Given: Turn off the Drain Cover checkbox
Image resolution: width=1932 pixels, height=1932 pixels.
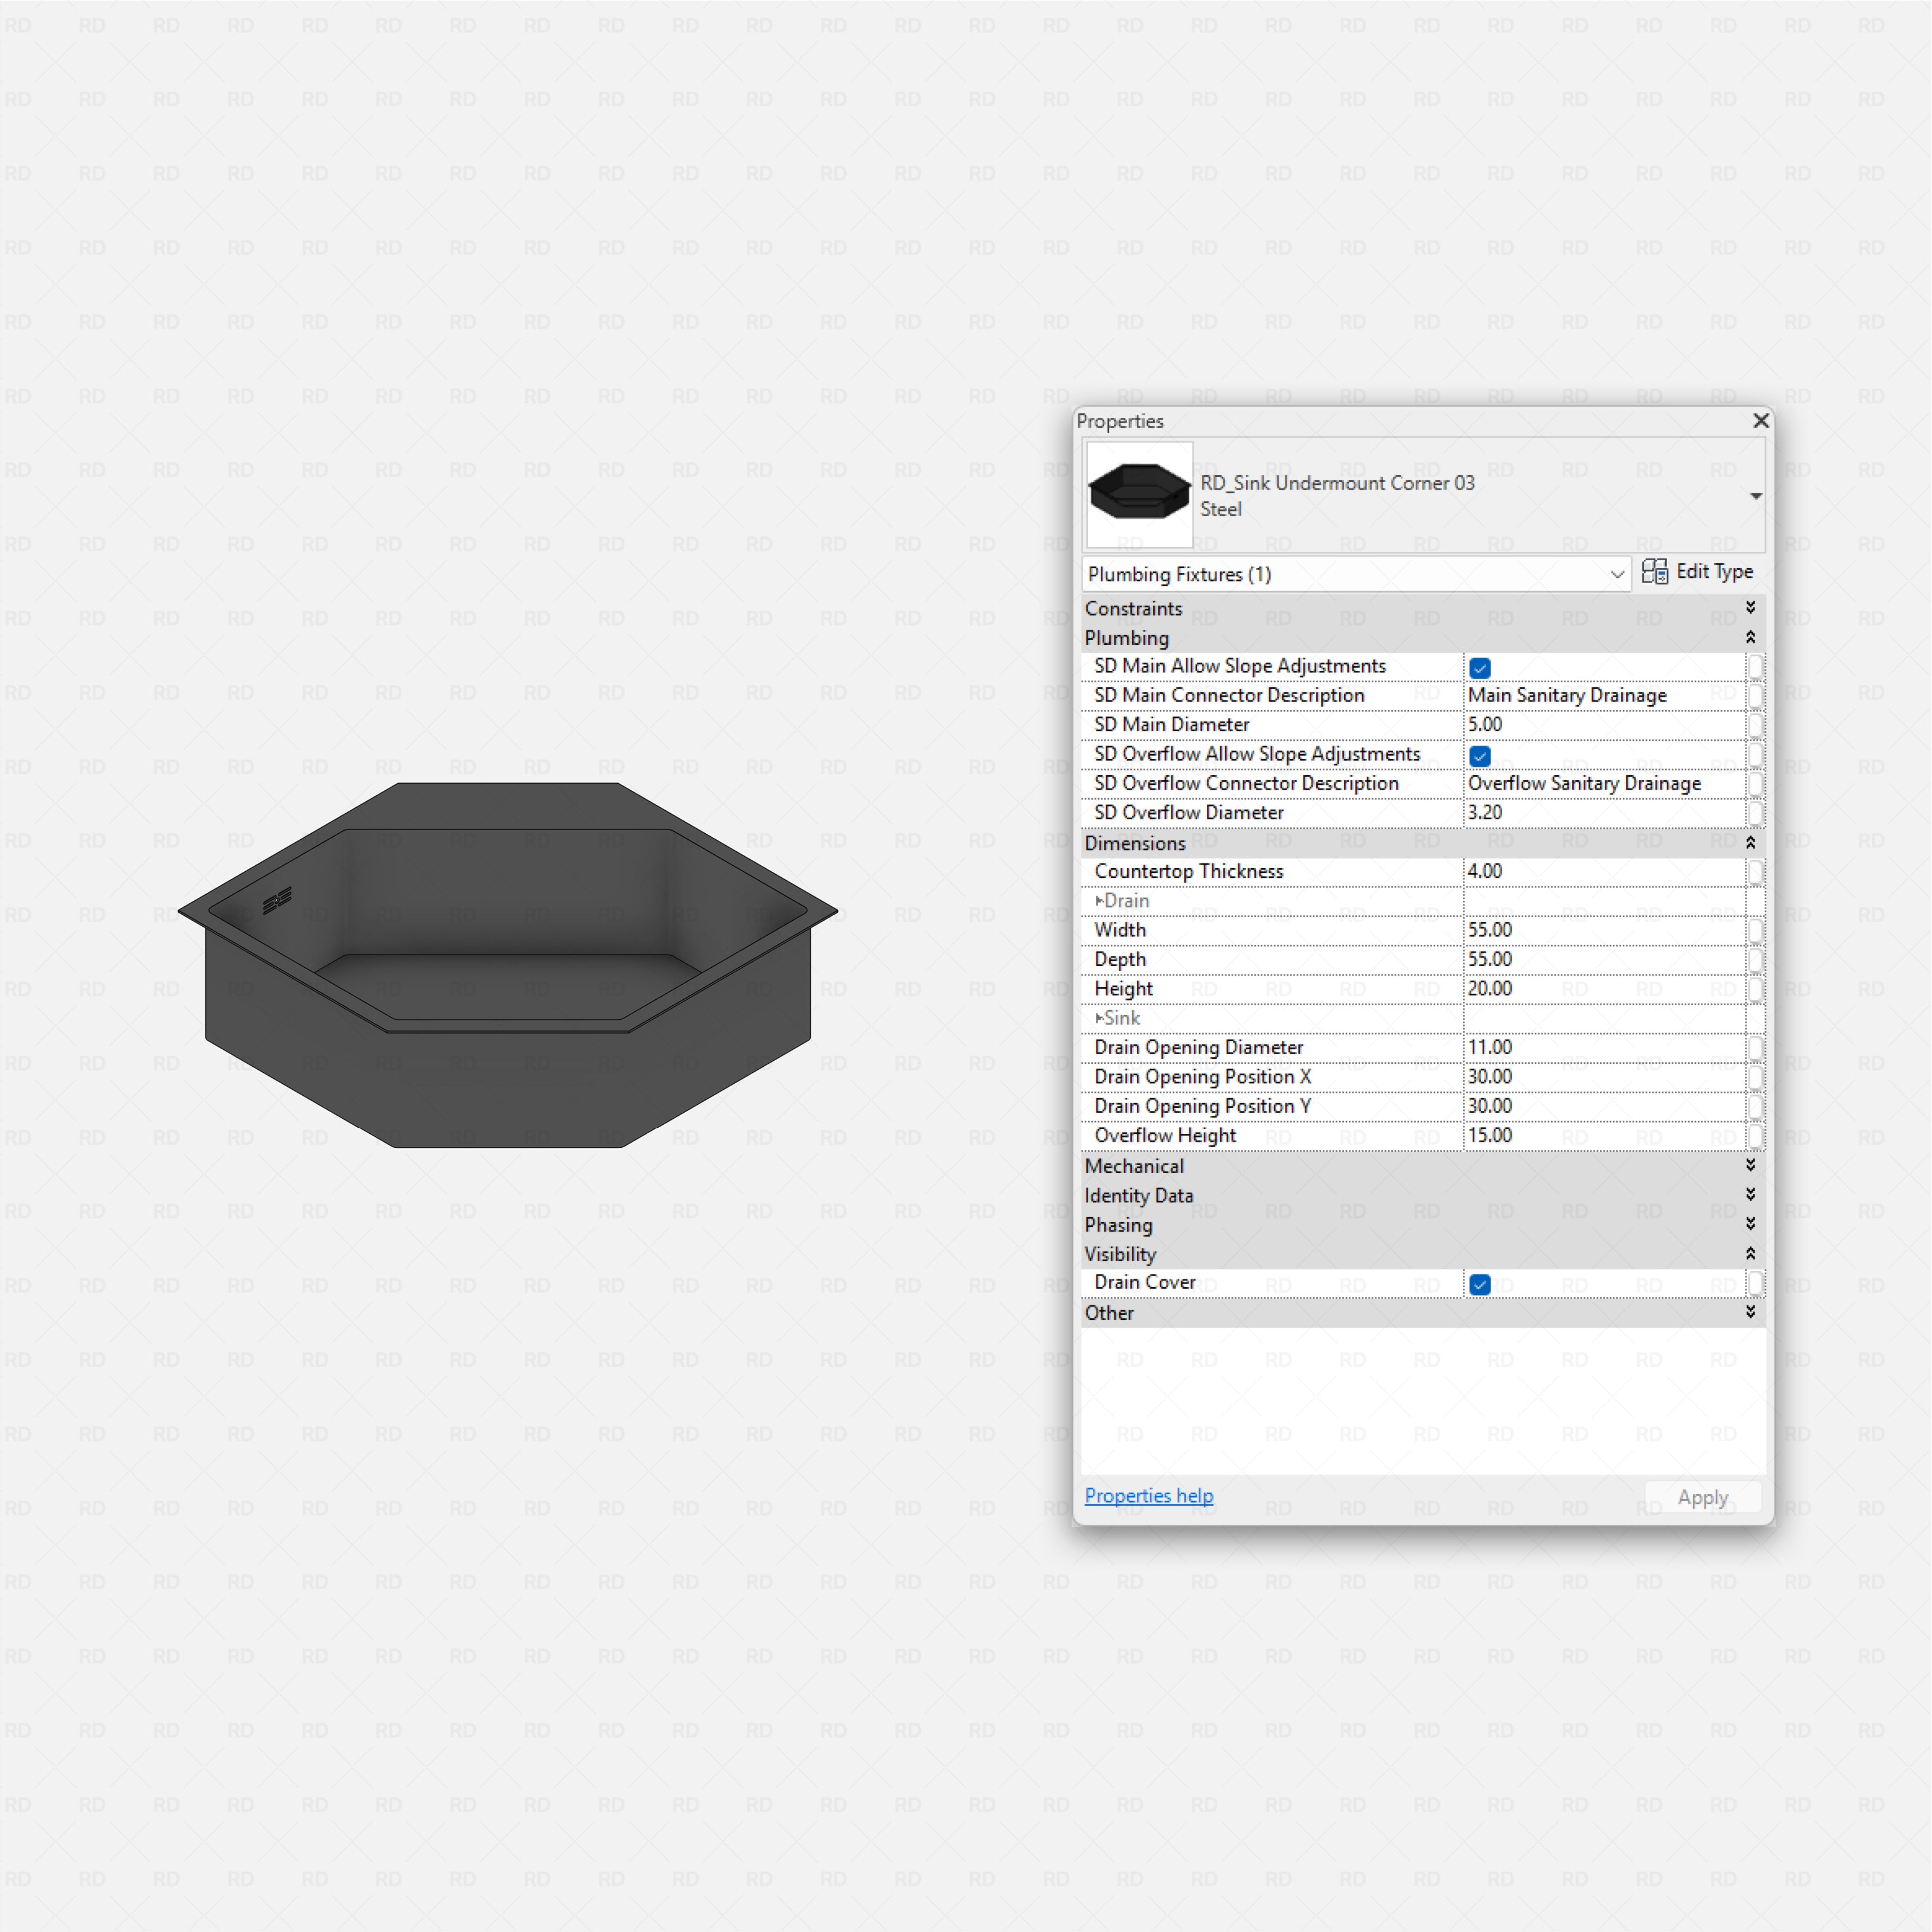Looking at the screenshot, I should coord(1479,1284).
